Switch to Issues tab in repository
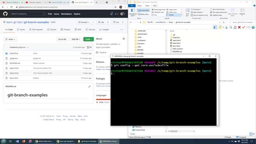The width and height of the screenshot is (256, 144). (x=21, y=30)
